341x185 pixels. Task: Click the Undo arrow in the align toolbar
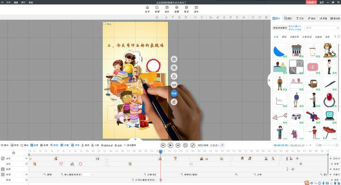253,17
